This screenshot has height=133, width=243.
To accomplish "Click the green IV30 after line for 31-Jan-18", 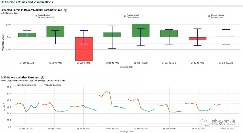I will pyautogui.click(x=33, y=107).
